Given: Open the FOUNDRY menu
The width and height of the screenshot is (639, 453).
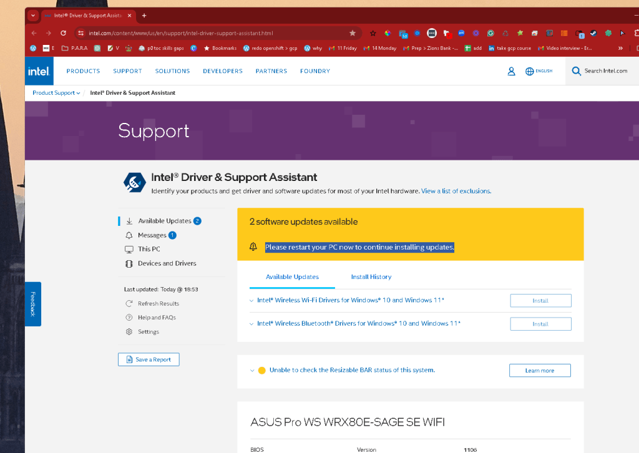Looking at the screenshot, I should (x=315, y=71).
